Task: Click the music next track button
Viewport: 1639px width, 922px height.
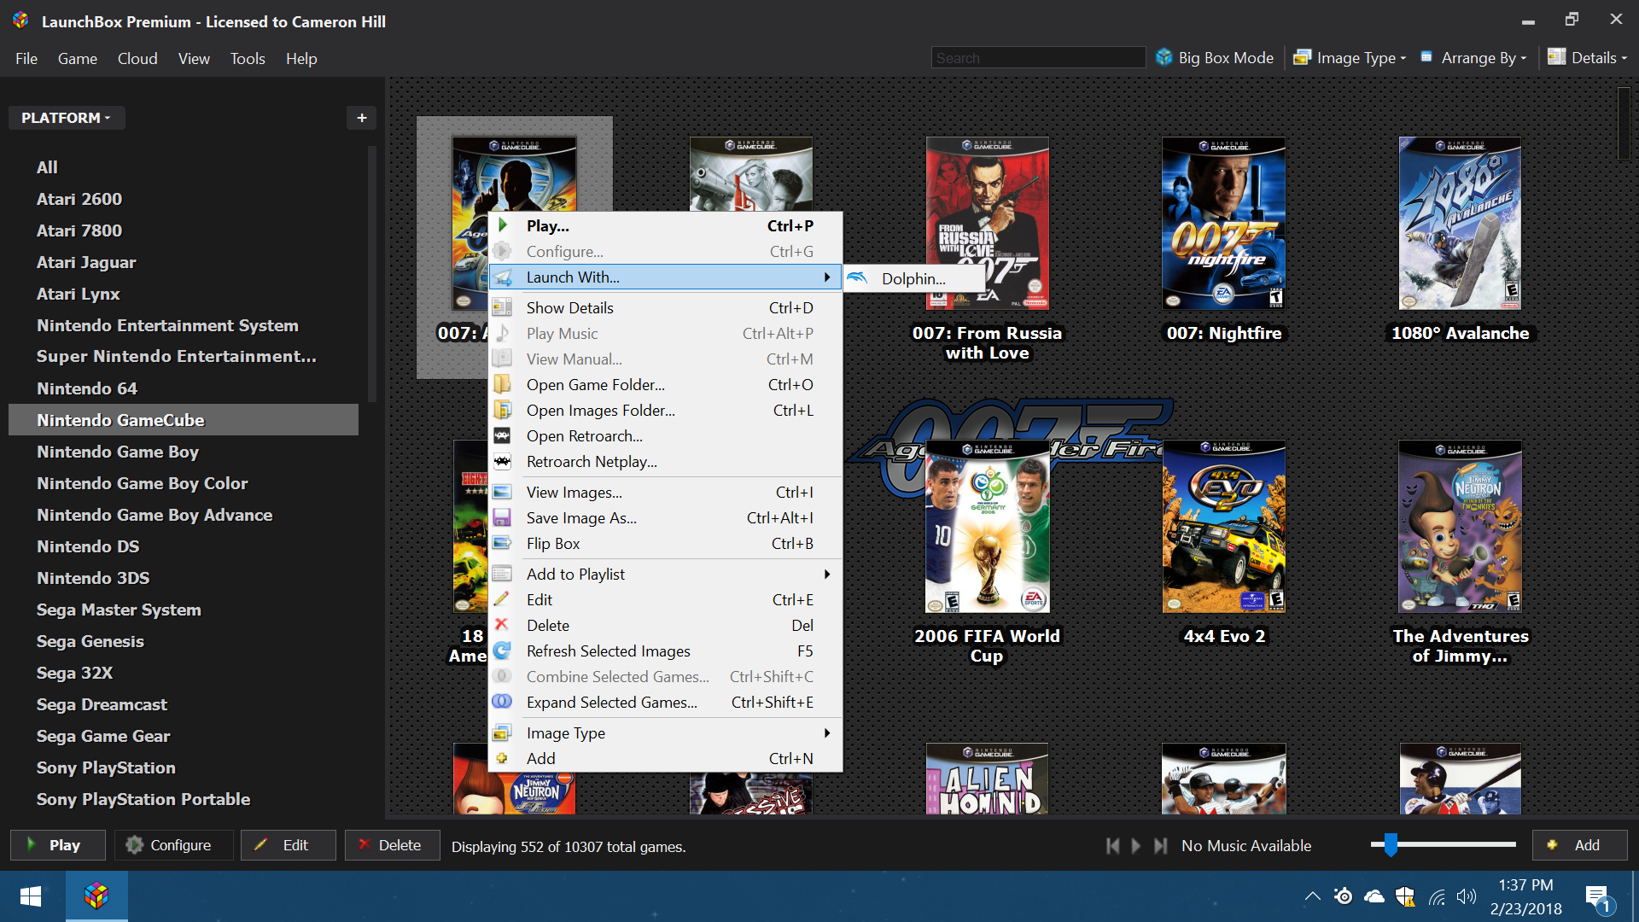Action: (x=1160, y=845)
